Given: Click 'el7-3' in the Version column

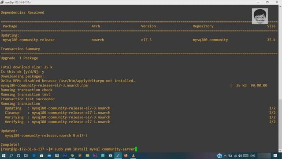Looking at the screenshot, I should click(146, 40).
